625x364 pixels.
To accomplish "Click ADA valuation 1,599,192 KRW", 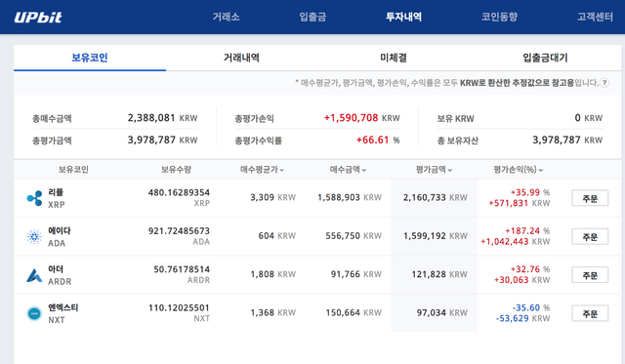I will click(436, 236).
